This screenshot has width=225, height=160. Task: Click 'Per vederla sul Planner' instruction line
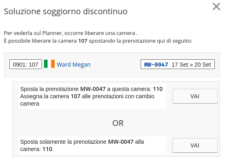[x=71, y=33]
